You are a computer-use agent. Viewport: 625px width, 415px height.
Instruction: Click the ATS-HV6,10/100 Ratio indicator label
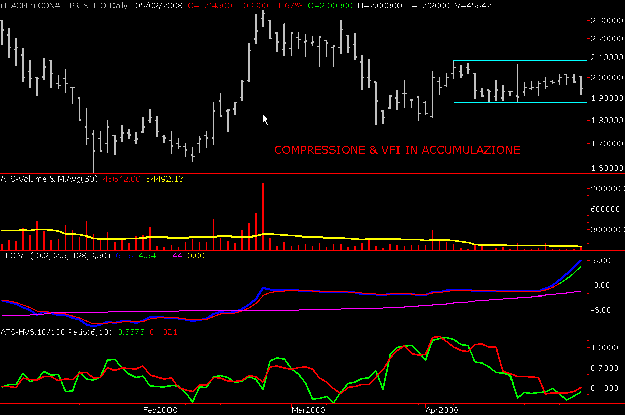57,332
